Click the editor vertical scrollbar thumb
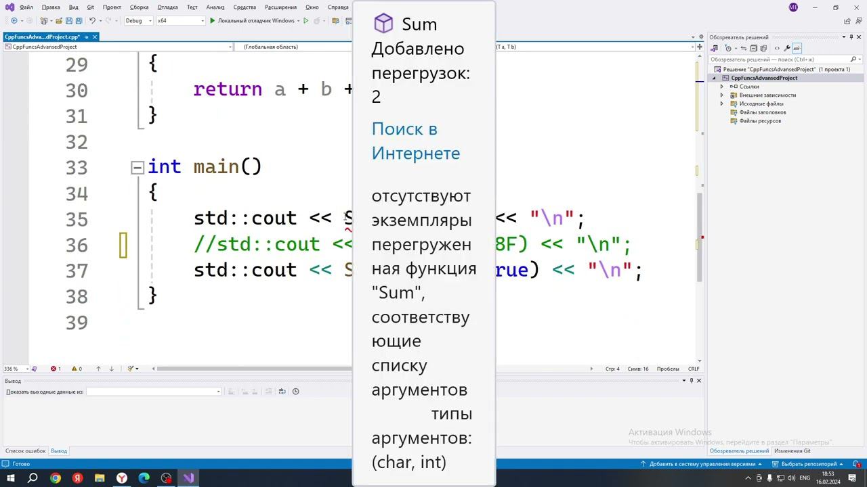Screen dimensions: 867x487 [700, 237]
